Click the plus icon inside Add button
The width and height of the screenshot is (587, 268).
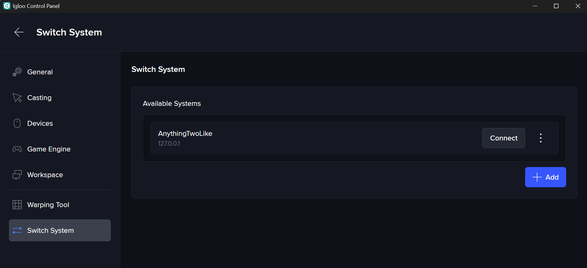tap(537, 177)
